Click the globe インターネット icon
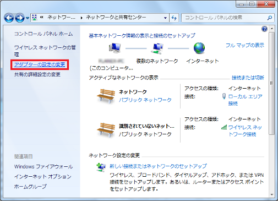The image size is (278, 201). click(199, 48)
